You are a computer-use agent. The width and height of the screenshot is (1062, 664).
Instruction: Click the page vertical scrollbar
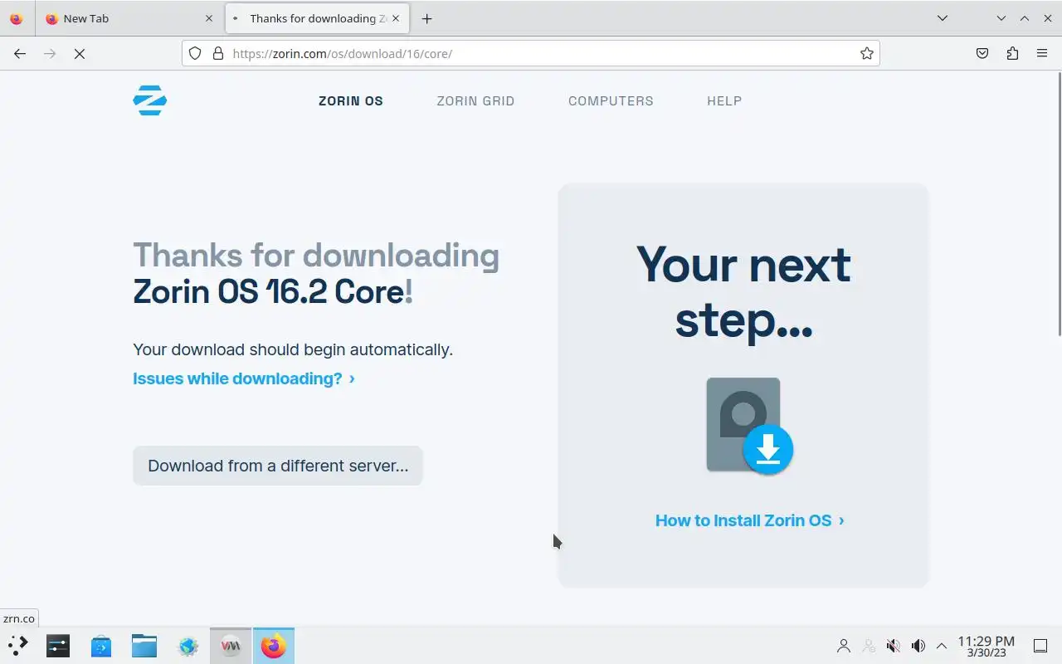[1058, 203]
